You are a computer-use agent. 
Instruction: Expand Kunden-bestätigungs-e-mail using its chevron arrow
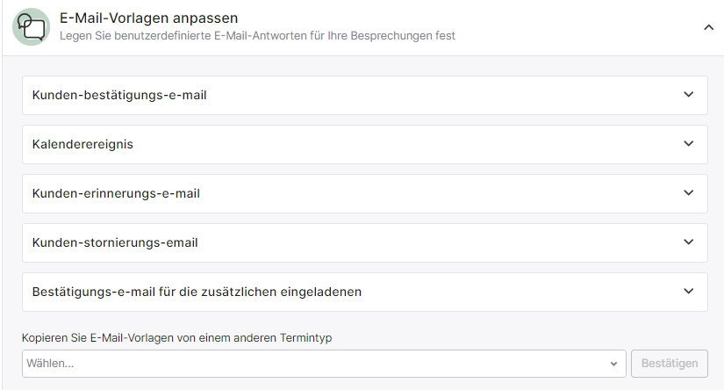tap(688, 94)
